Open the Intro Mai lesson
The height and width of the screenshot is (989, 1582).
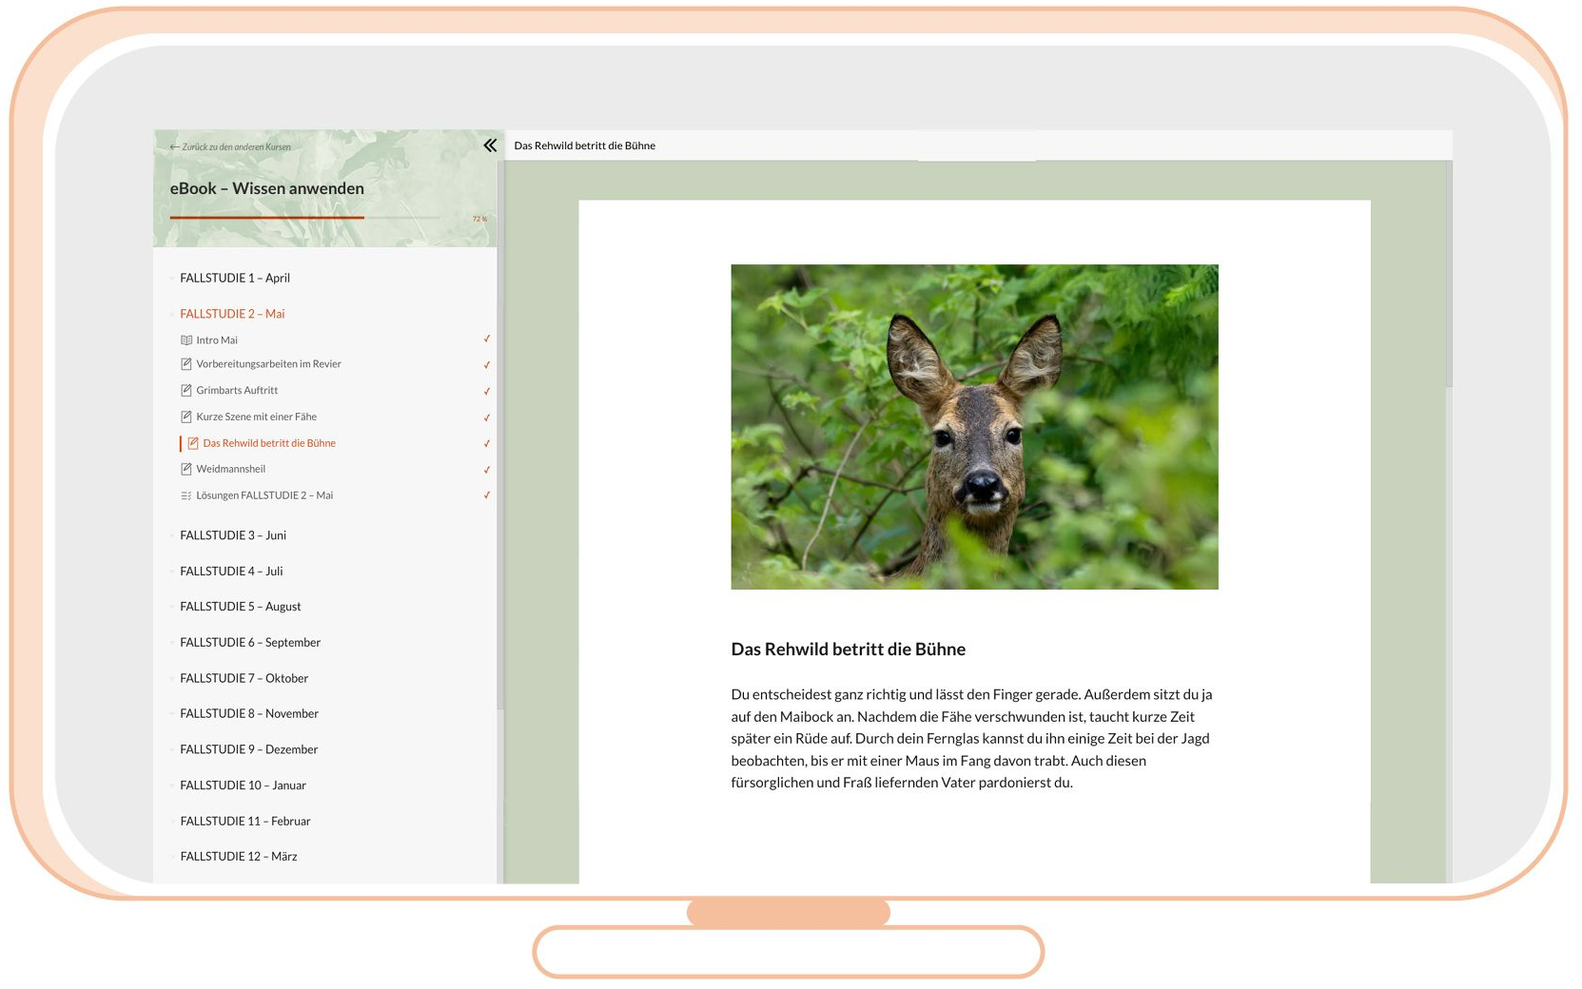217,340
